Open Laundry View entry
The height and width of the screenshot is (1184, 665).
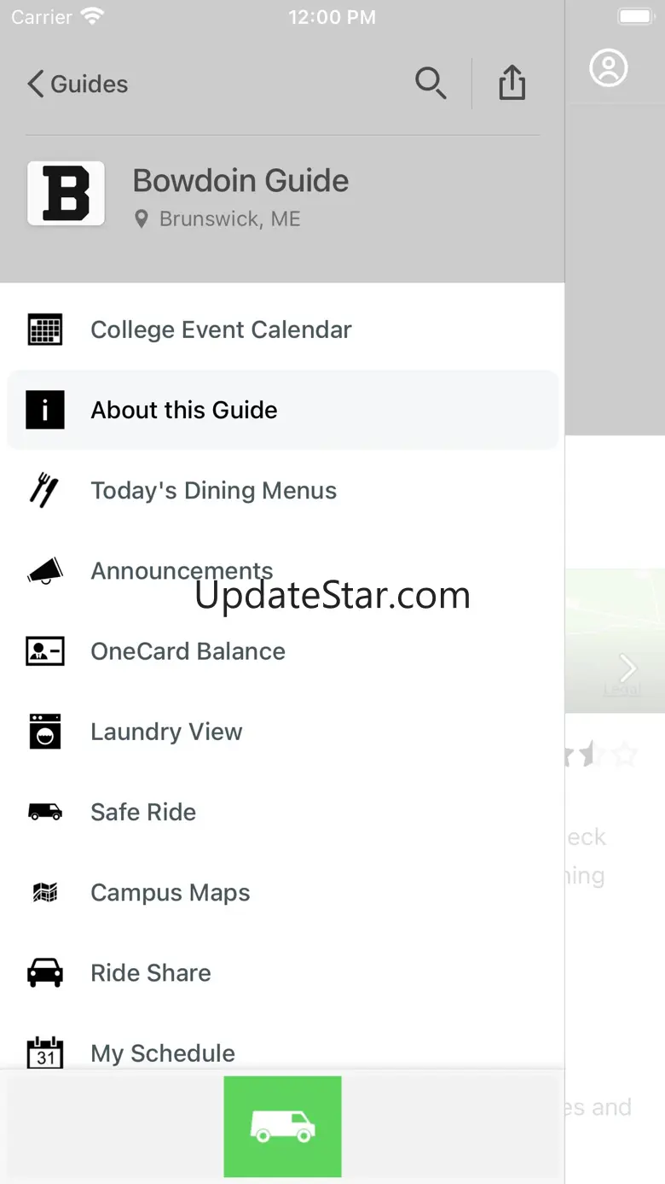(282, 732)
